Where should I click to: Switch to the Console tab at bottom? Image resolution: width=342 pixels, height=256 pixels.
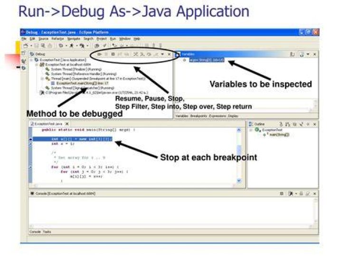[35, 232]
